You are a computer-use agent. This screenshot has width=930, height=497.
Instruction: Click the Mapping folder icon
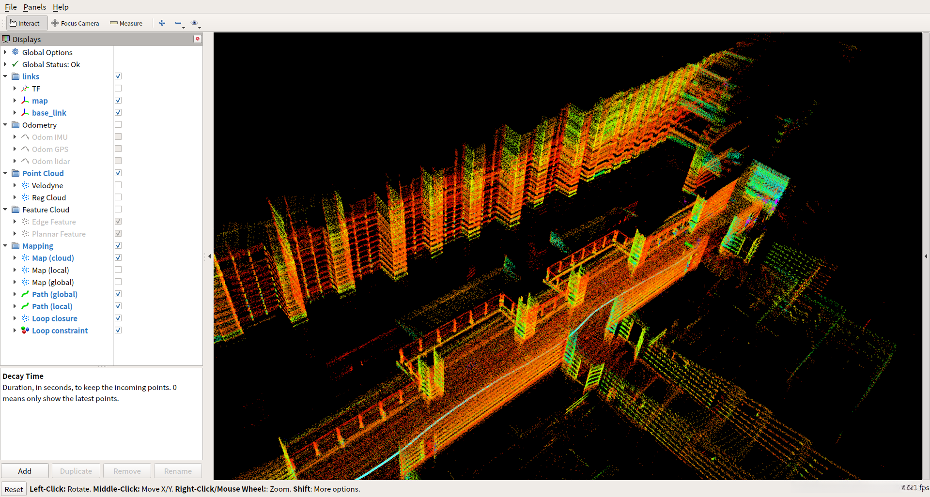(15, 245)
